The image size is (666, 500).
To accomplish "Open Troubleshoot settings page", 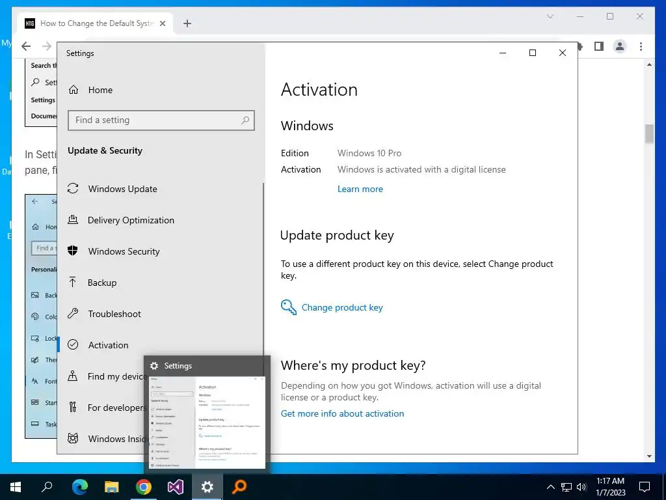I will 114,314.
